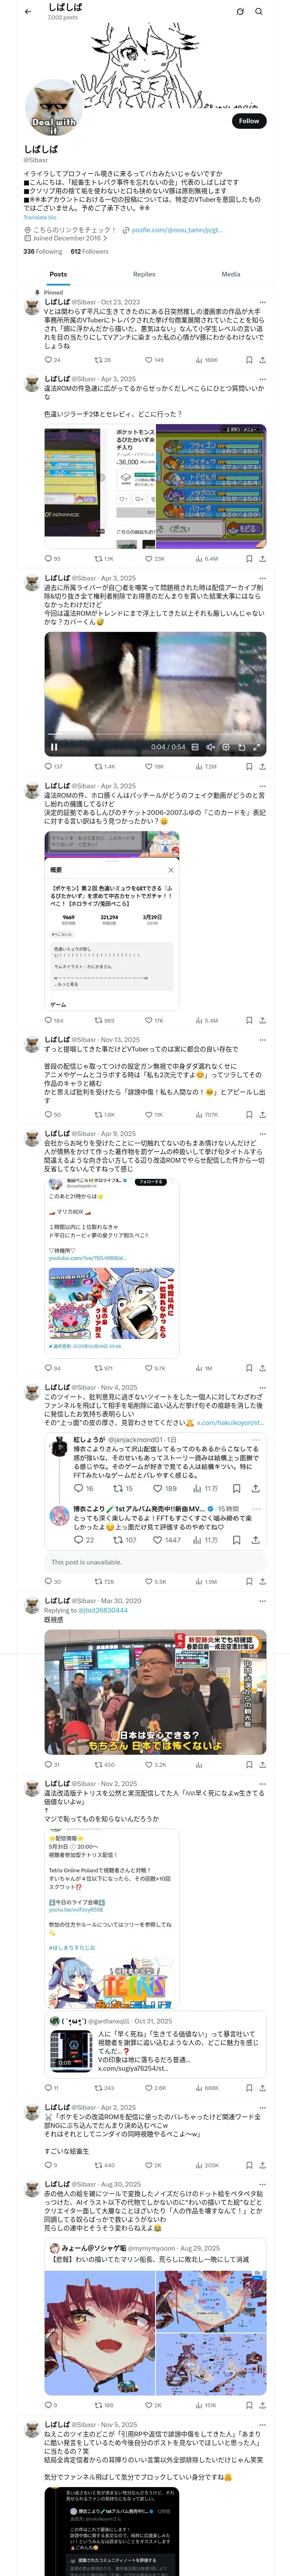The width and height of the screenshot is (290, 2576).
Task: Like the pinned Oct 23, 2023 post
Action: coord(154,360)
